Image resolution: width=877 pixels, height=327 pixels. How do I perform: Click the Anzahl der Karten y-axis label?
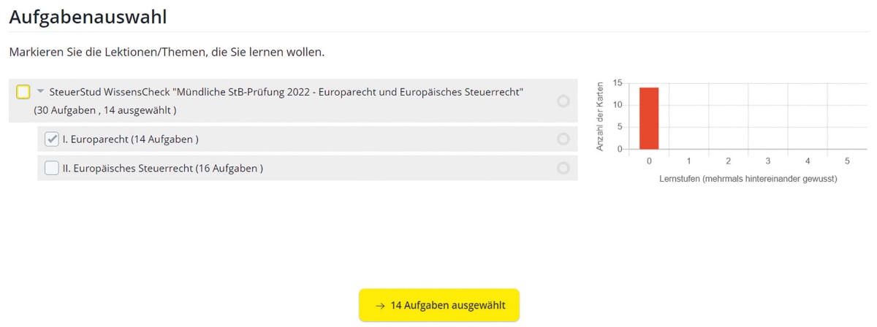coord(600,115)
